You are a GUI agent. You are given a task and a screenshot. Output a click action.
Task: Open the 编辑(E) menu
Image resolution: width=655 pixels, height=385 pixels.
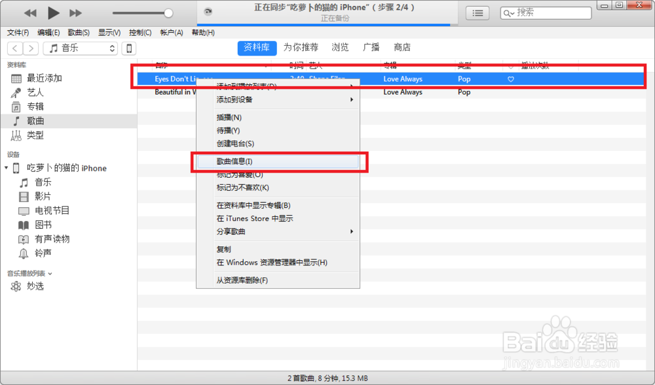pos(48,33)
